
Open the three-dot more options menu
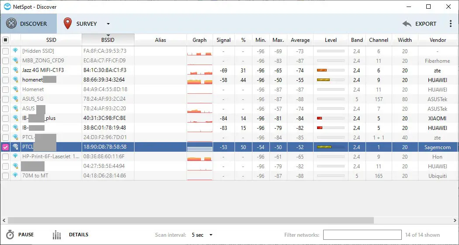pos(451,24)
